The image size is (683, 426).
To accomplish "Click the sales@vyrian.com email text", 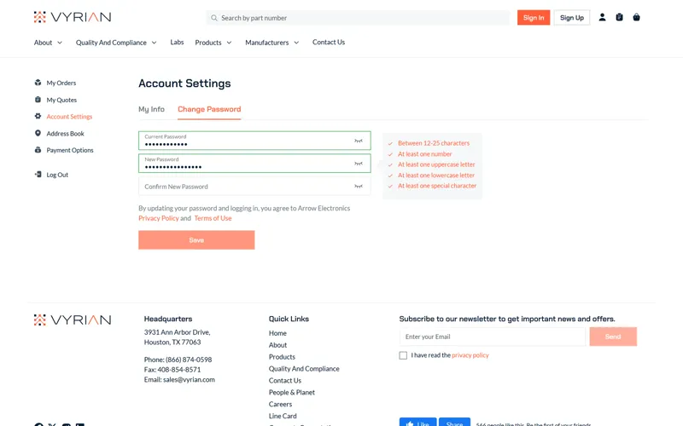I will coord(189,379).
